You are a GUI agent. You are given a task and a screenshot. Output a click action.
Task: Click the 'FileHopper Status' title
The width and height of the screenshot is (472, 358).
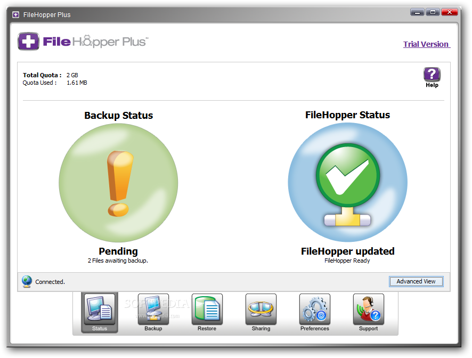[348, 115]
